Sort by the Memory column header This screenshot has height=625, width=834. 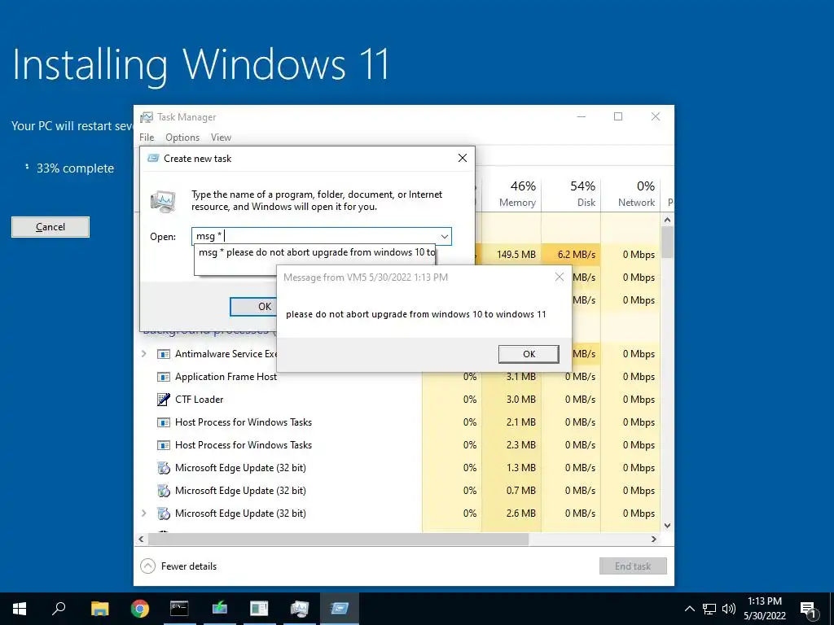pyautogui.click(x=511, y=194)
